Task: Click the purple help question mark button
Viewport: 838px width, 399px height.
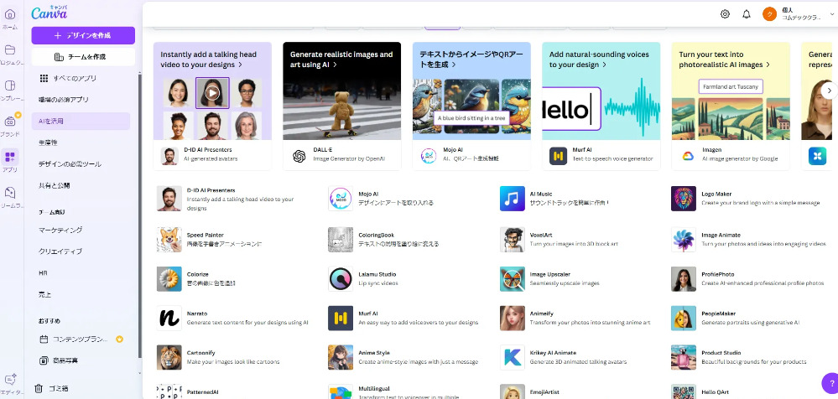Action: [830, 382]
